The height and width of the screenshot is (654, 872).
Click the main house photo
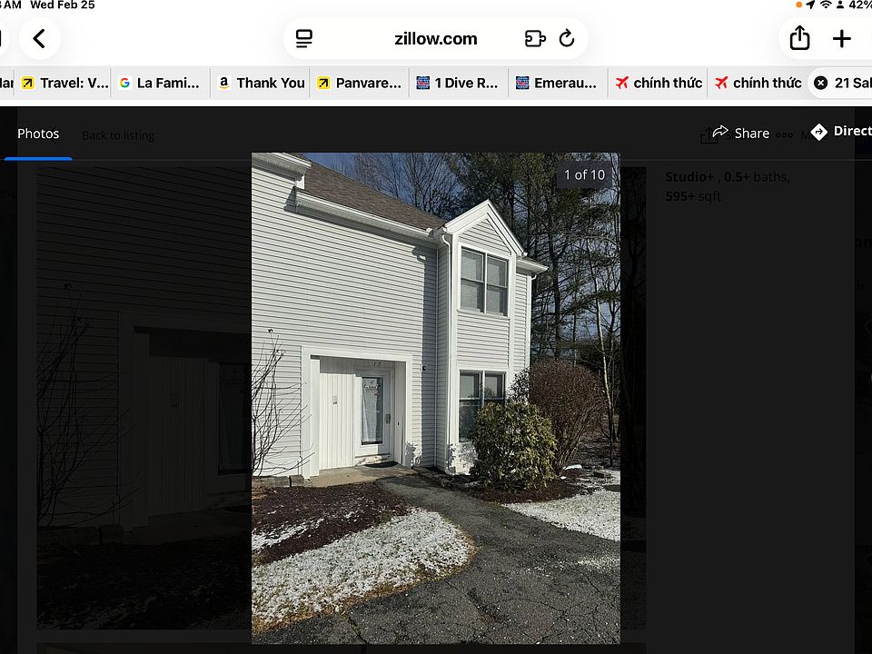coord(435,398)
